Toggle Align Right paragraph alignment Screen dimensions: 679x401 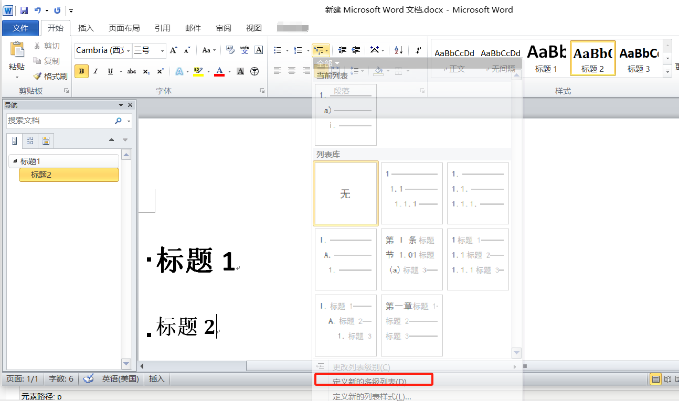tap(306, 71)
